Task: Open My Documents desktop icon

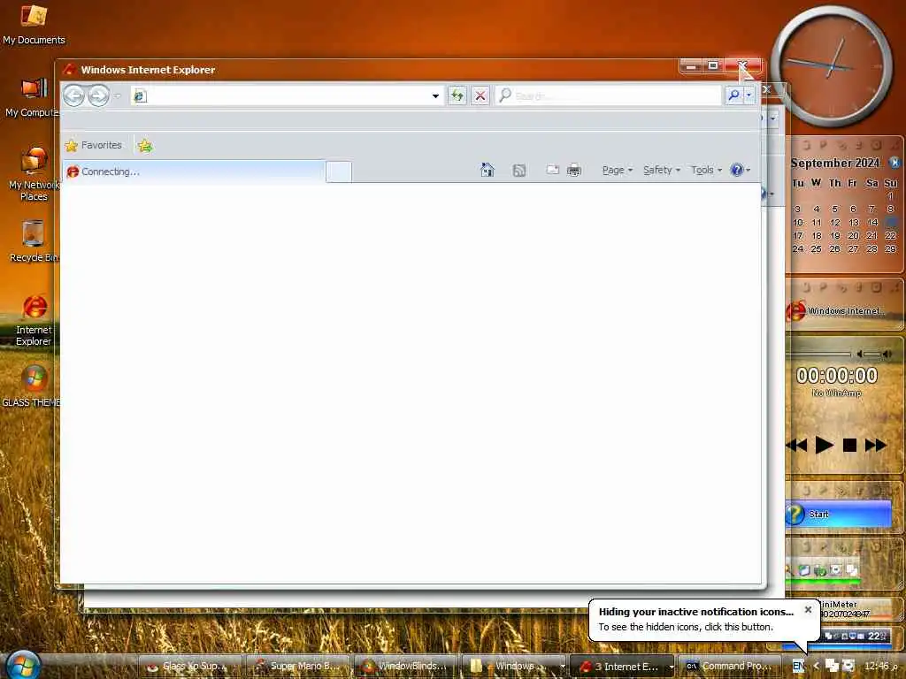Action: [x=34, y=24]
